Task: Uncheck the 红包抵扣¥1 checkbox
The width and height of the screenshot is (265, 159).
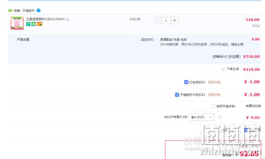Action: tap(186, 82)
